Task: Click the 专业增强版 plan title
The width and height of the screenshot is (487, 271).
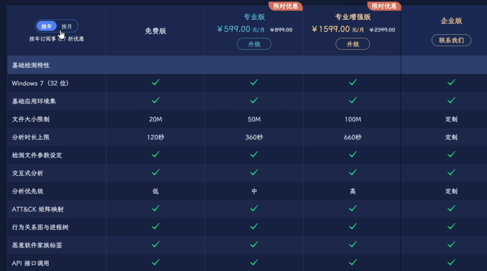Action: tap(353, 17)
